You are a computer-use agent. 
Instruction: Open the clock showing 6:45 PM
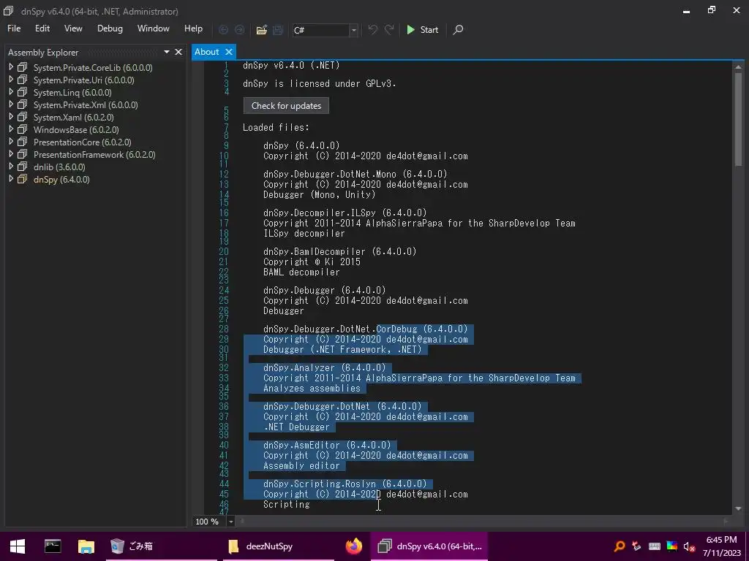click(721, 546)
